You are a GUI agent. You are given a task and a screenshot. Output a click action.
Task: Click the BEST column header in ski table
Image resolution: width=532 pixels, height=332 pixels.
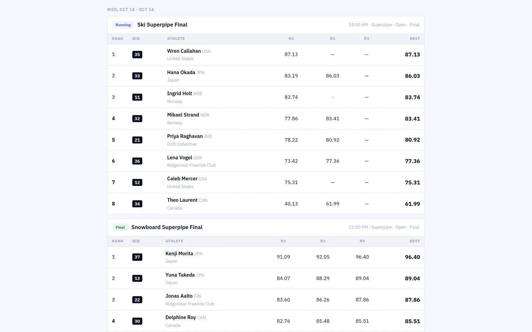click(415, 39)
